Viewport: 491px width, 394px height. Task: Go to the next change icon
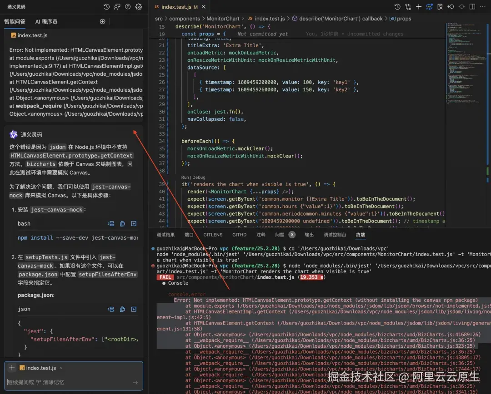tap(461, 6)
